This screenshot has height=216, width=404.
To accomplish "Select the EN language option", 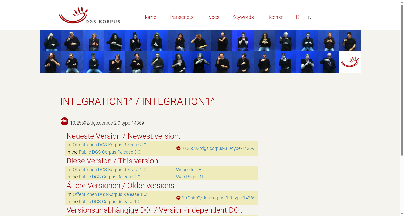I will pyautogui.click(x=308, y=17).
